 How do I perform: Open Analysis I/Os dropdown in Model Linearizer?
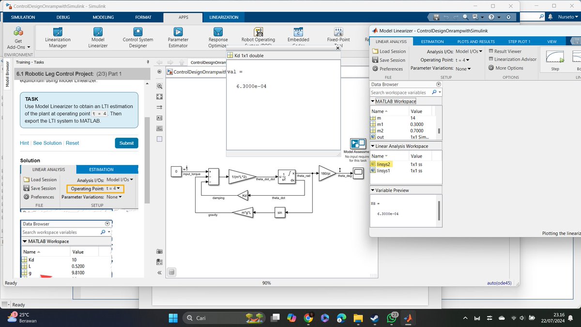pyautogui.click(x=470, y=51)
